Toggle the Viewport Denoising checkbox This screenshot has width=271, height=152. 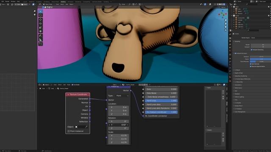coord(252,50)
